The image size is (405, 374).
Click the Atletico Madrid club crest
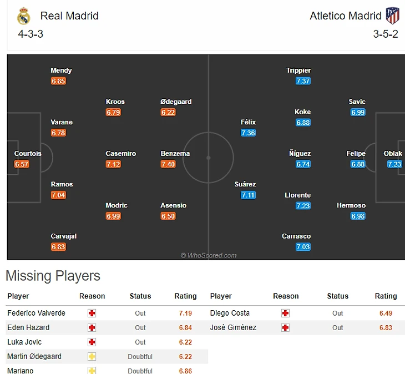392,16
